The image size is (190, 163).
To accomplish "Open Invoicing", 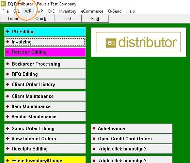I will click(45, 42).
